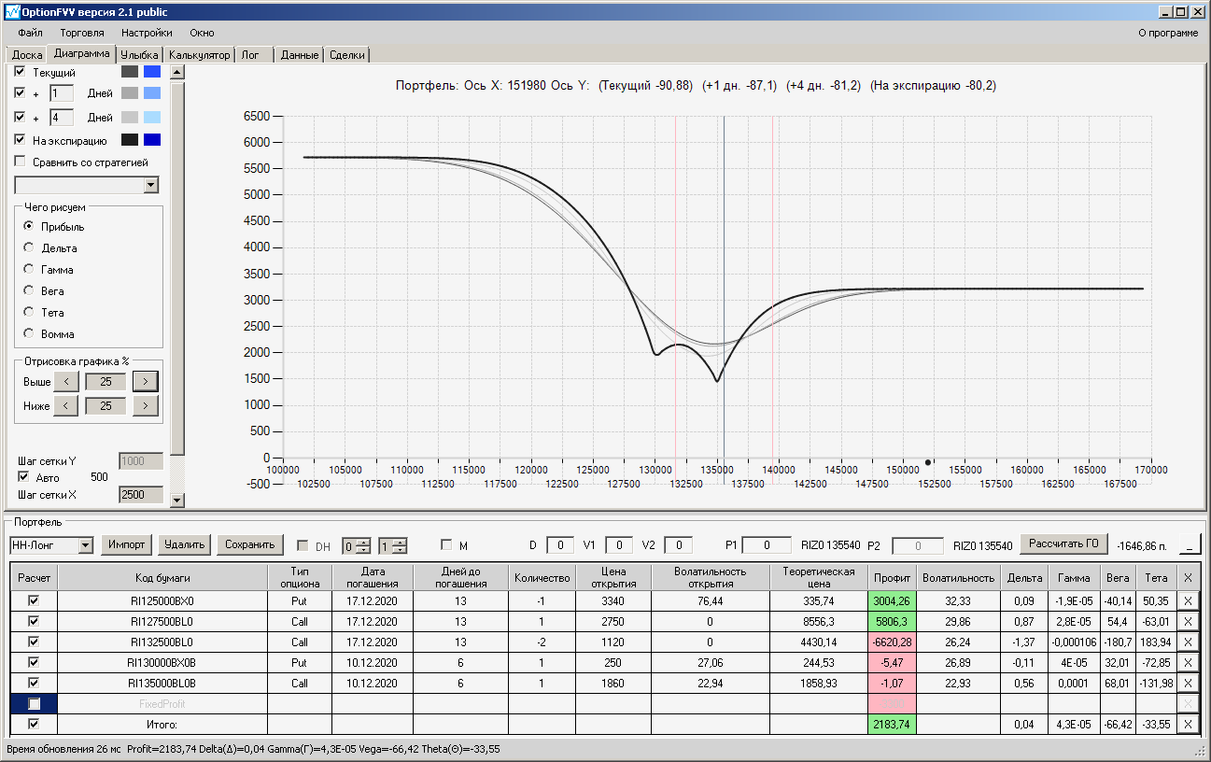Decrease Ниже chart cutoff with left arrow
1211x762 pixels.
tap(65, 406)
